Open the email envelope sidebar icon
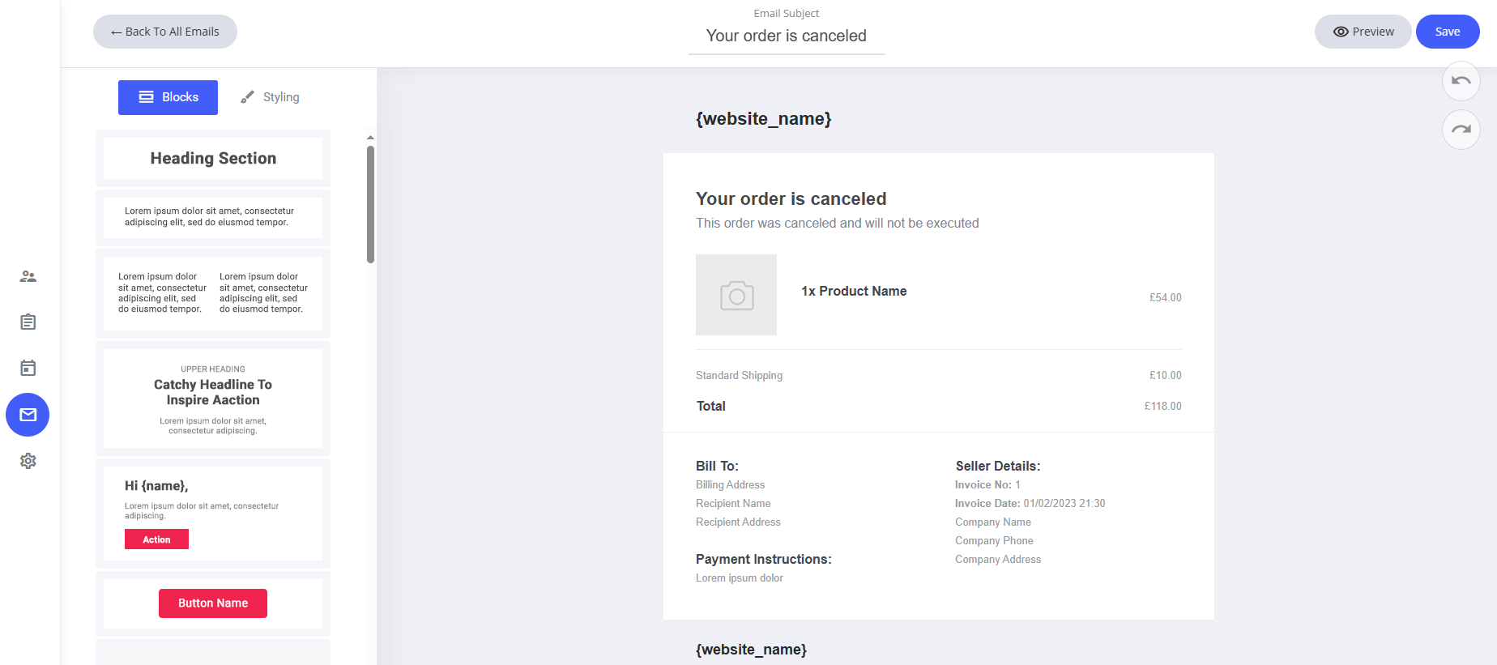The image size is (1497, 665). pyautogui.click(x=28, y=415)
